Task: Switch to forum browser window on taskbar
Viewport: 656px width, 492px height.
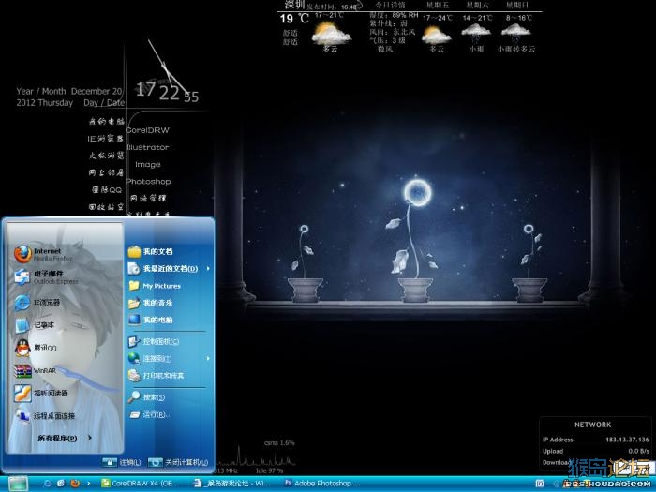Action: pos(232,484)
